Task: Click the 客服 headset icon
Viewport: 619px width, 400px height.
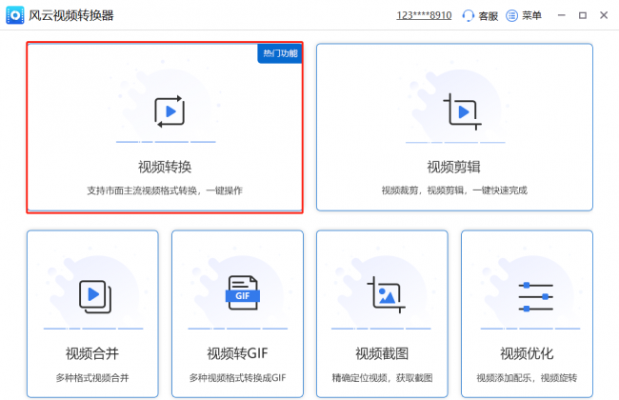Action: [468, 15]
